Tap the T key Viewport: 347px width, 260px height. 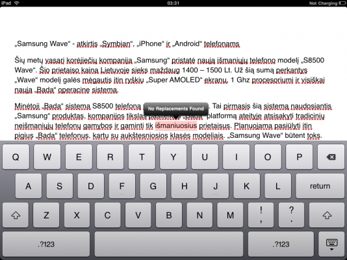pyautogui.click(x=142, y=157)
